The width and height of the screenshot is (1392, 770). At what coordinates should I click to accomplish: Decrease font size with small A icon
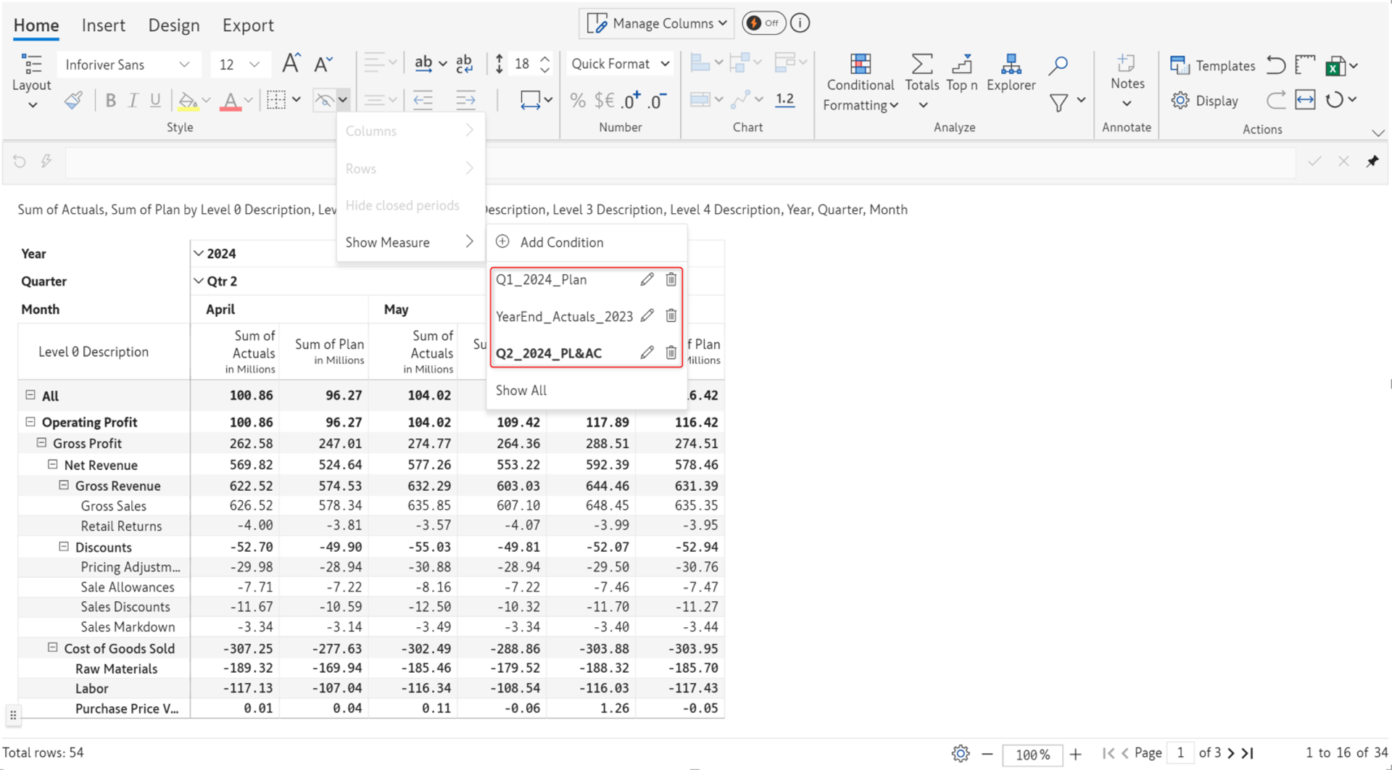click(x=323, y=64)
